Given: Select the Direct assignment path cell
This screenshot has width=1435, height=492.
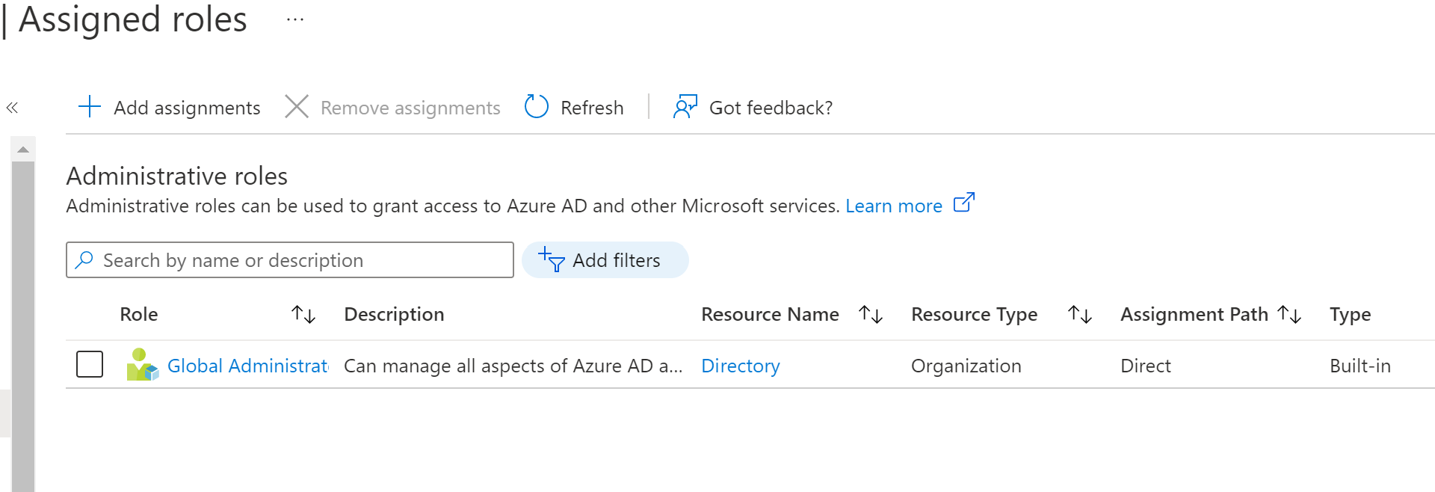Looking at the screenshot, I should 1145,366.
